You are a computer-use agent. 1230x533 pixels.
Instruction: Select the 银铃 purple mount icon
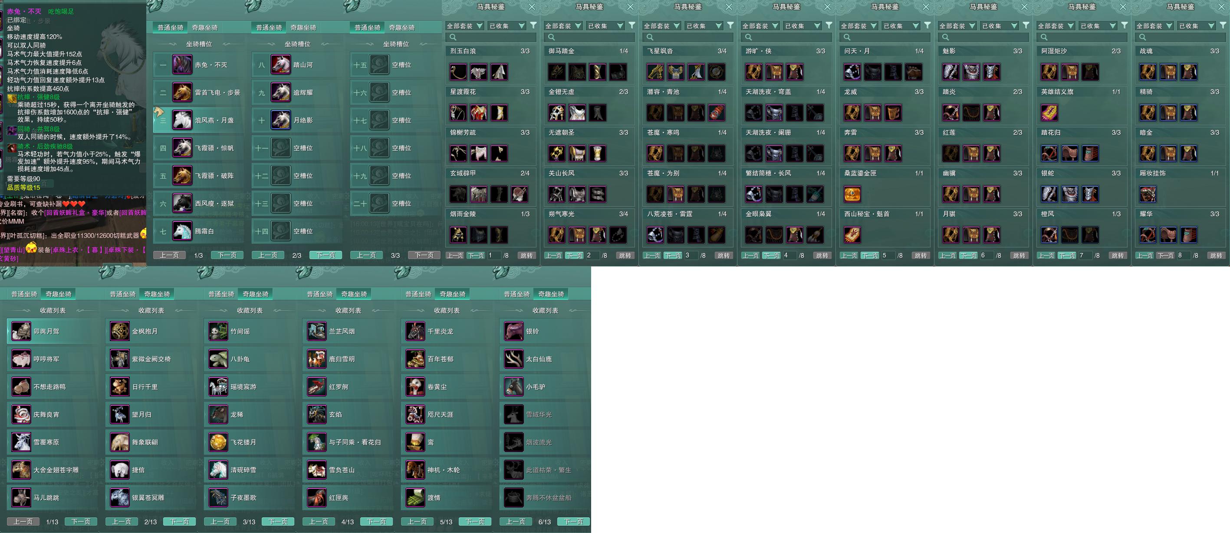tap(514, 331)
